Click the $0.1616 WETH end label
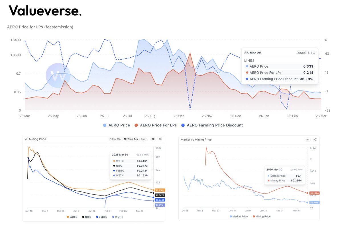This screenshot has width=342, height=226. (x=160, y=205)
